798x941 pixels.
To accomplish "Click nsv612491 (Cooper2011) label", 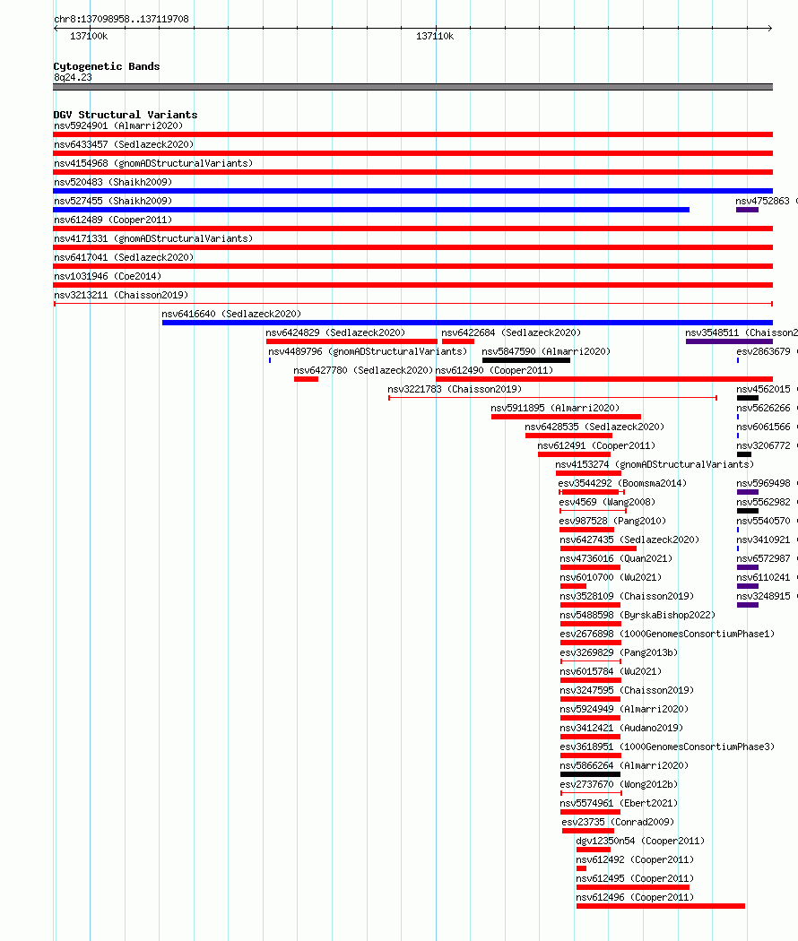I will click(596, 446).
